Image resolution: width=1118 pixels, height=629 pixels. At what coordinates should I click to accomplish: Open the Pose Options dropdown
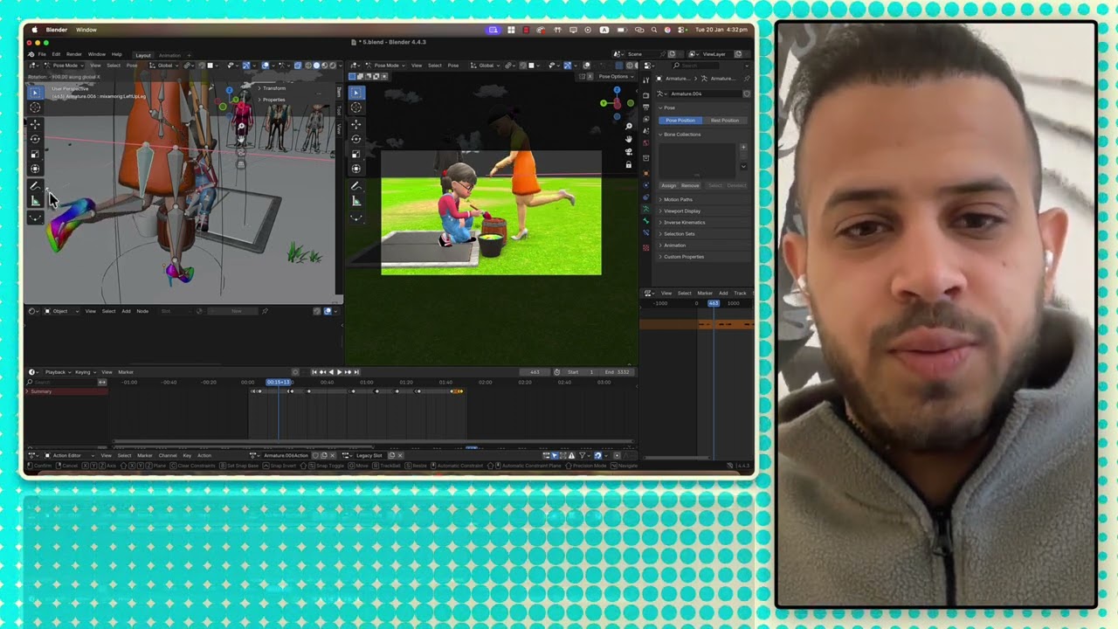coord(616,76)
